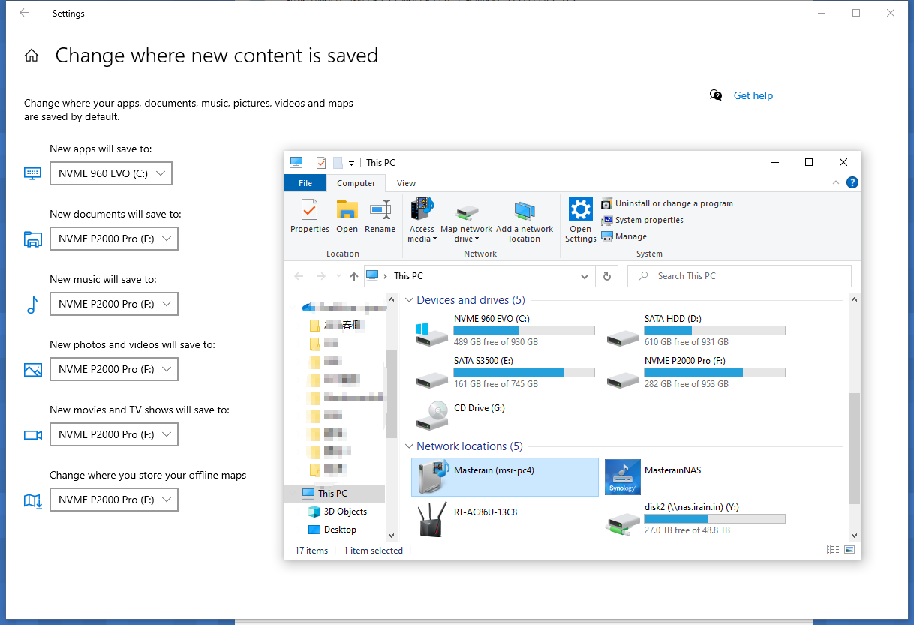Click the Map network drive icon

pyautogui.click(x=466, y=210)
